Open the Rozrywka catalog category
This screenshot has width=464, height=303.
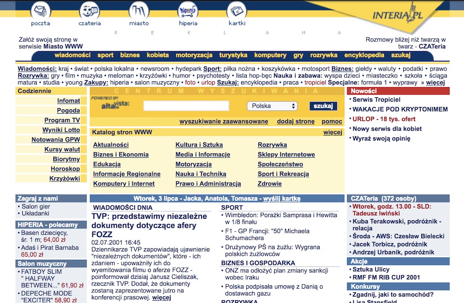pos(272,145)
